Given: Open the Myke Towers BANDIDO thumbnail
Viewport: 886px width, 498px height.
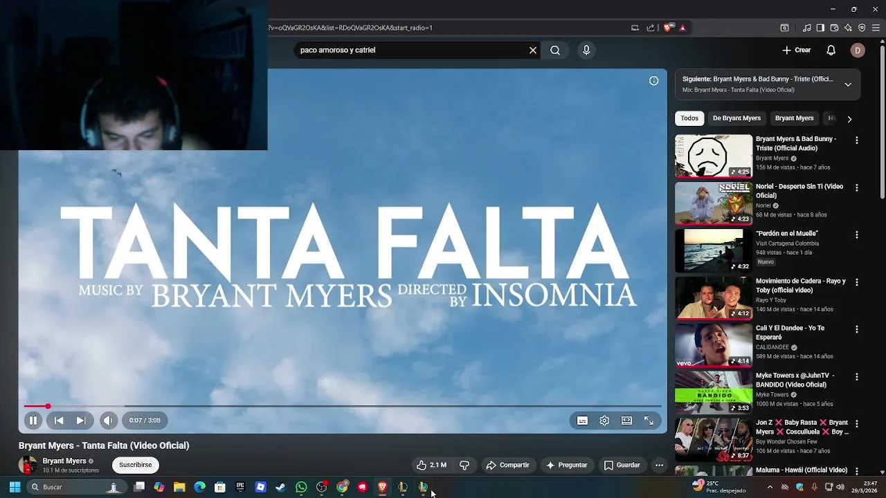Looking at the screenshot, I should click(x=714, y=392).
